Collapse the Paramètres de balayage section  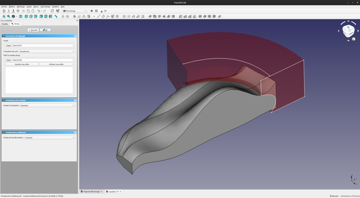click(x=75, y=36)
